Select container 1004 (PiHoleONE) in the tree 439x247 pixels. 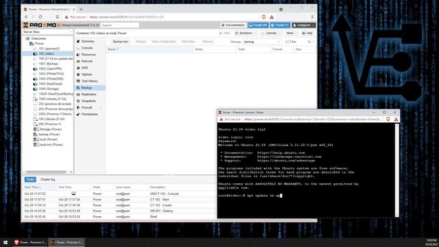[x=51, y=79]
